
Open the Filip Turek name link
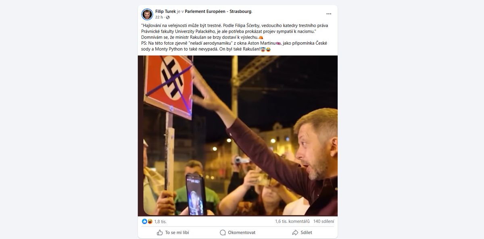pyautogui.click(x=166, y=11)
